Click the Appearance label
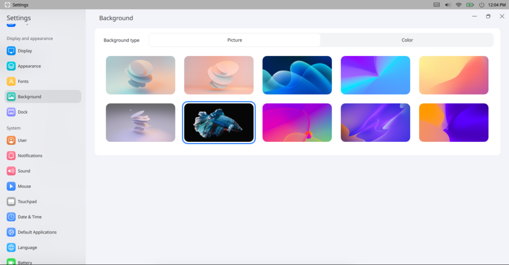 point(29,66)
